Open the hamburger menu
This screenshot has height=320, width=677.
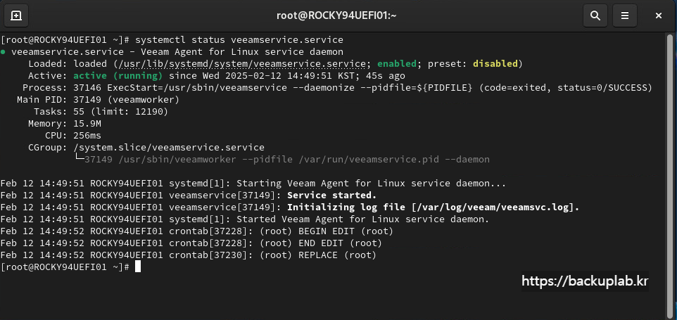(625, 16)
